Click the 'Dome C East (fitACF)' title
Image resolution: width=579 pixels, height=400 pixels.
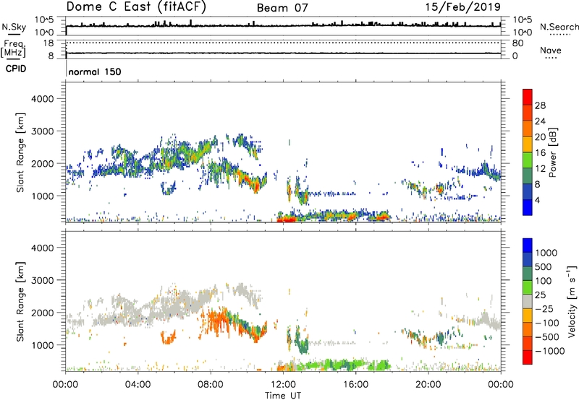click(x=136, y=7)
